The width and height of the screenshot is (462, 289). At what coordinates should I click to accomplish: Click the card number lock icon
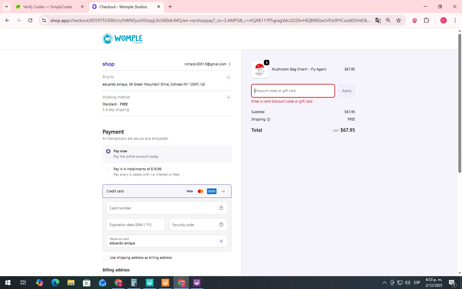click(x=221, y=208)
